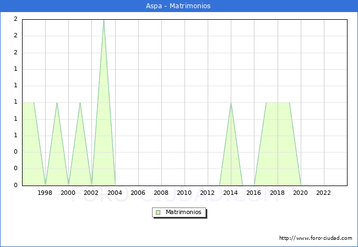Click the 2016 year label

coord(254,193)
